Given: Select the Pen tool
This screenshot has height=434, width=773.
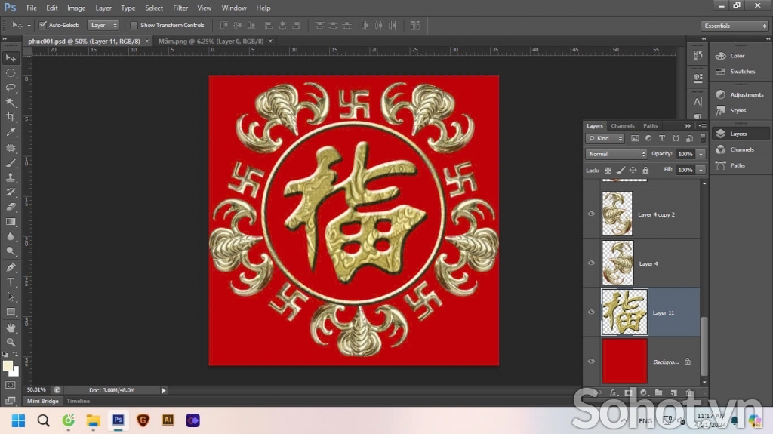Looking at the screenshot, I should [11, 267].
